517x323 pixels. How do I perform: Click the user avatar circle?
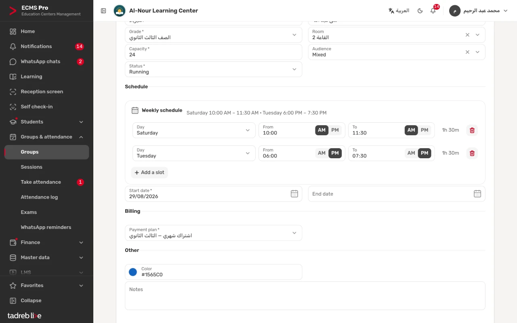click(x=455, y=11)
